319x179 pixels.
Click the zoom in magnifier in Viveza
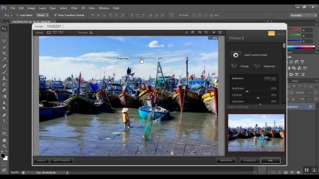click(200, 32)
